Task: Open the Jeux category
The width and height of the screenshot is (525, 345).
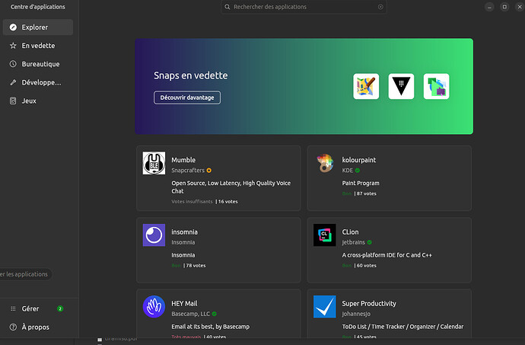Action: point(38,101)
